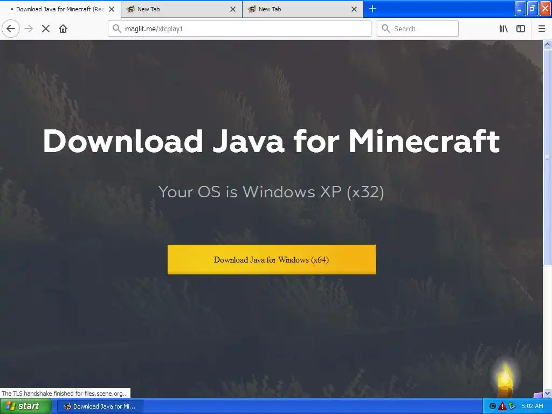The height and width of the screenshot is (414, 552).
Task: Click the red security alert tray icon
Action: point(502,406)
